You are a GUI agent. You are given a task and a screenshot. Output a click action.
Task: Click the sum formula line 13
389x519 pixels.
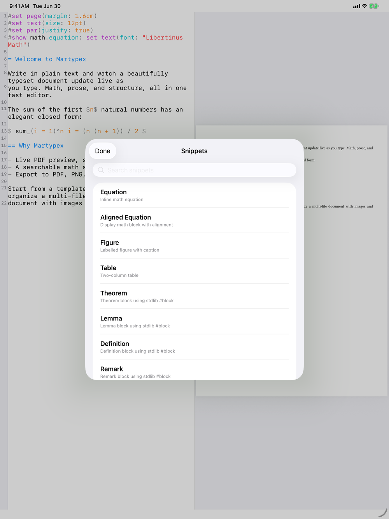77,131
